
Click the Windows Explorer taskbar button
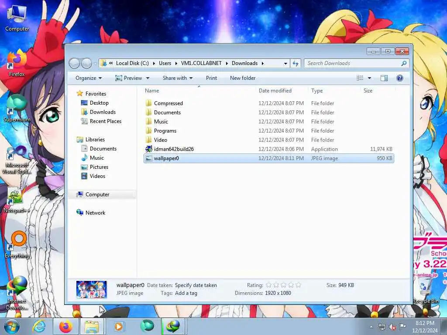tap(92, 326)
